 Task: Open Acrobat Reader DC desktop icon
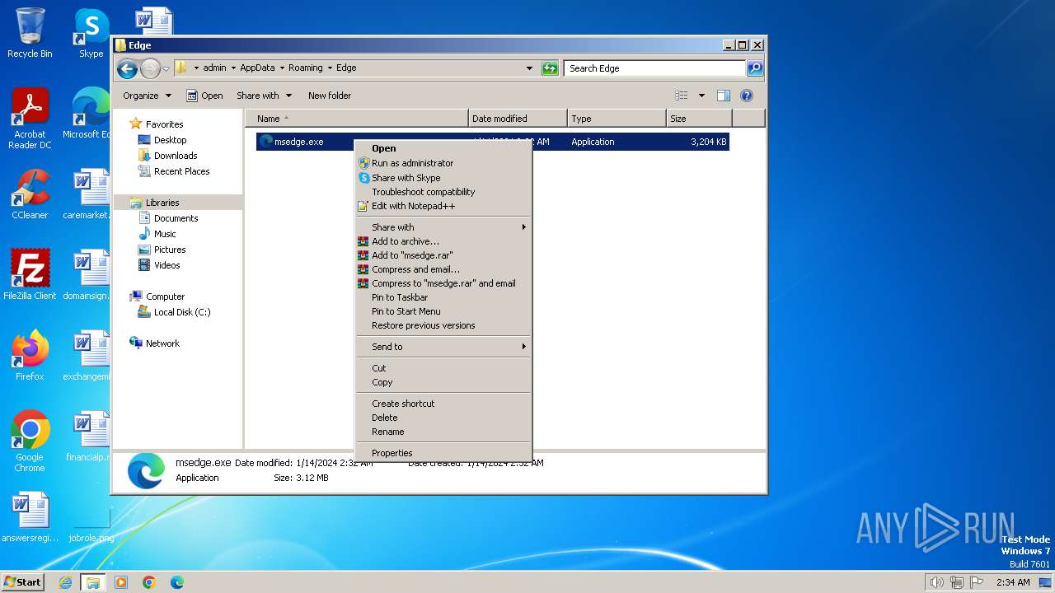[30, 119]
